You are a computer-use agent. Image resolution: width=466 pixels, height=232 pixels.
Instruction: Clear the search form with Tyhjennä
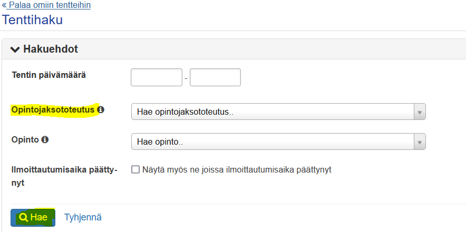click(83, 217)
